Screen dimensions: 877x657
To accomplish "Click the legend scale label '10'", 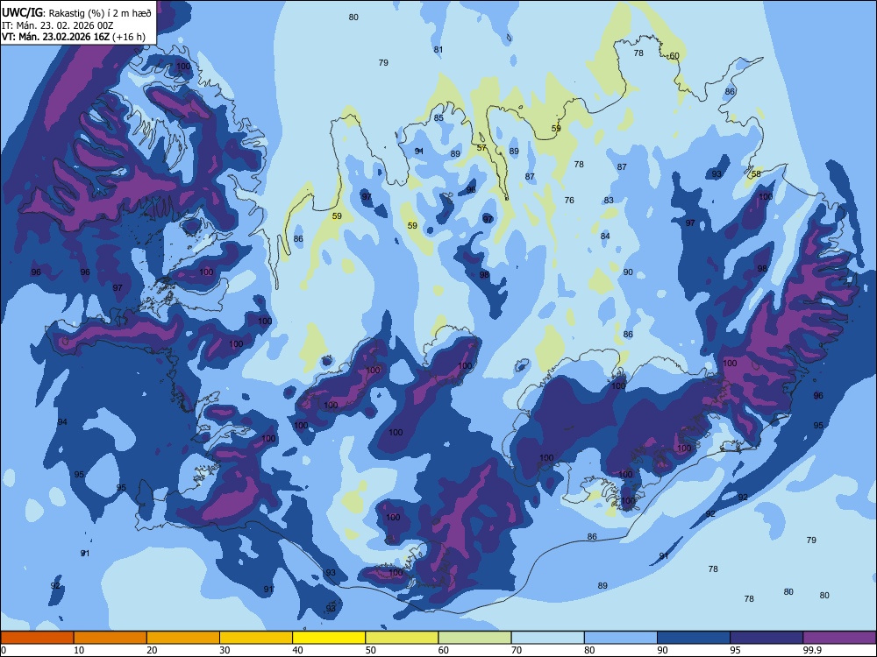I will pos(79,650).
